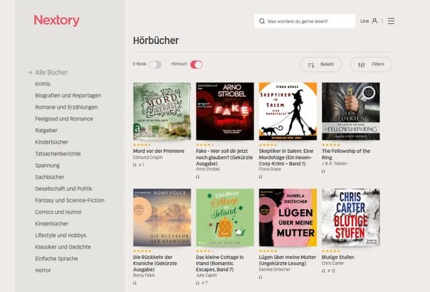Open the Beliebt sort dropdown
This screenshot has width=430, height=292.
320,65
